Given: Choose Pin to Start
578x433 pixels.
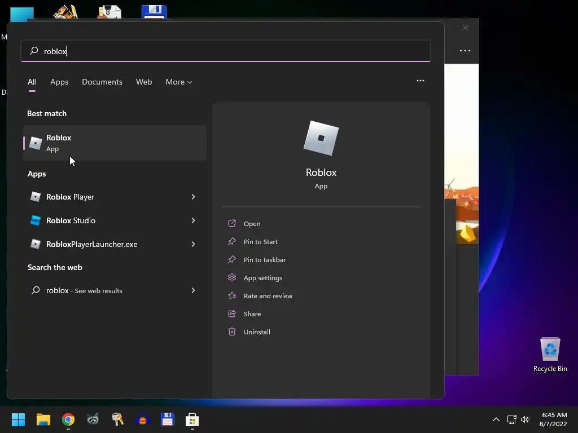Looking at the screenshot, I should coord(261,242).
